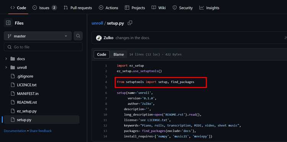Screen dimensions: 287x142
Task: Click the license='see LICENSE.txt' code line
Action: point(147,120)
